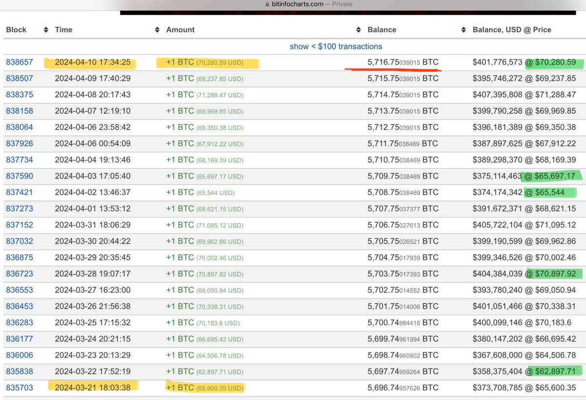This screenshot has height=400, width=586.
Task: Select balance 5,716.75039015 BTC
Action: point(403,62)
